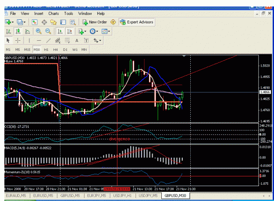This screenshot has height=201, width=274.
Task: Select the Text Label tool
Action: pos(86,41)
